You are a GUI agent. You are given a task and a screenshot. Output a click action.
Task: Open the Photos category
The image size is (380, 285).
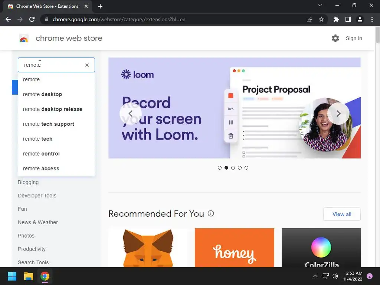pyautogui.click(x=26, y=236)
